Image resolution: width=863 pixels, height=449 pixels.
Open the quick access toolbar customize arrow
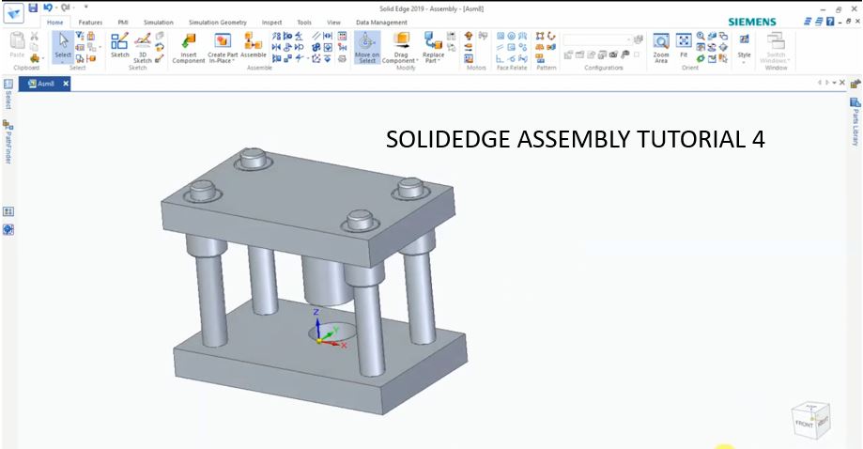(x=85, y=8)
